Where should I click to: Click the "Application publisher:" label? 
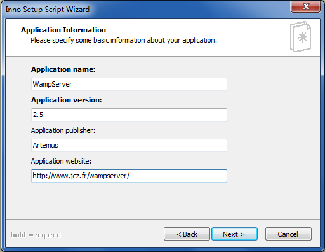63,130
